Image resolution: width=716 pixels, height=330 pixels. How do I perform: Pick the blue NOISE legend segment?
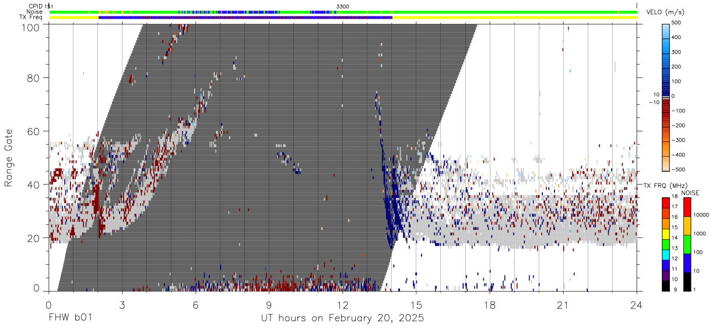pyautogui.click(x=686, y=263)
